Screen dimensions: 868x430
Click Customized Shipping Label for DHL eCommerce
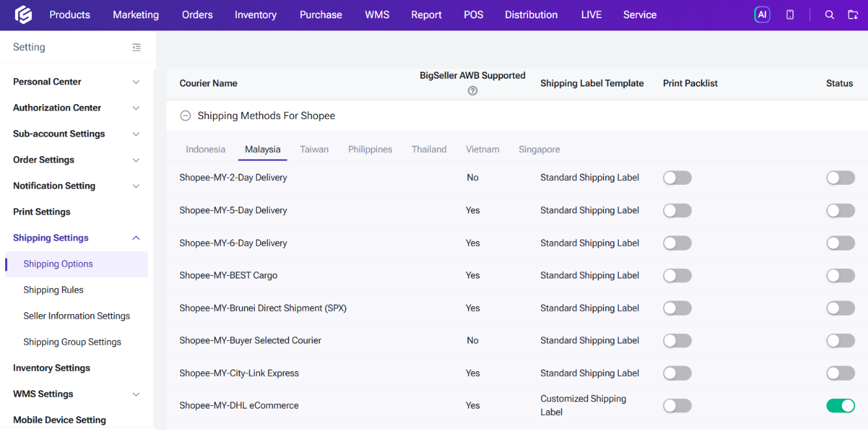tap(583, 405)
